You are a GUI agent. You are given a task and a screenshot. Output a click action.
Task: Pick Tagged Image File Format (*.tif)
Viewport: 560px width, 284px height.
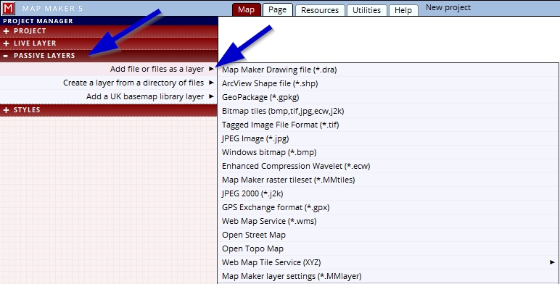(388, 125)
